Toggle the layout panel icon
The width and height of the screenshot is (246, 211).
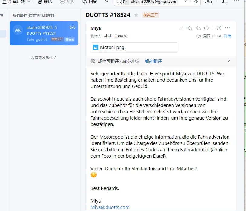pos(225,2)
